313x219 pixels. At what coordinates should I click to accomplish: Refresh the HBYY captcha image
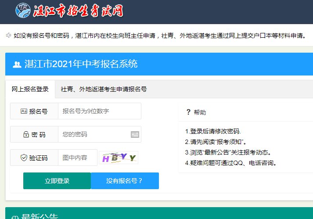pyautogui.click(x=119, y=158)
